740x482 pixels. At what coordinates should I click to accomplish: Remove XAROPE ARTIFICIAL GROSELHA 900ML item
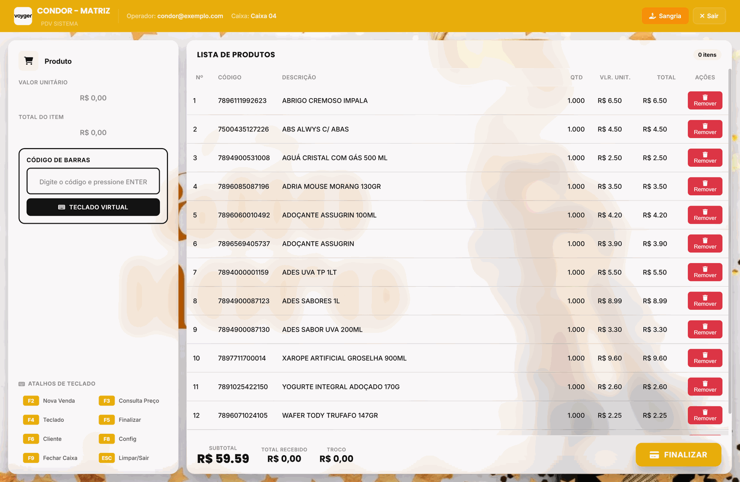tap(705, 358)
